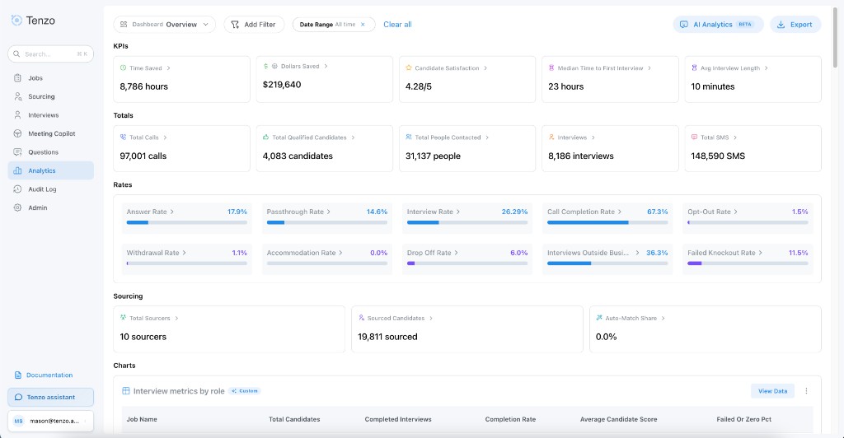Expand the Passthrough Rate chevron
Screen dimensions: 844x438
[328, 212]
